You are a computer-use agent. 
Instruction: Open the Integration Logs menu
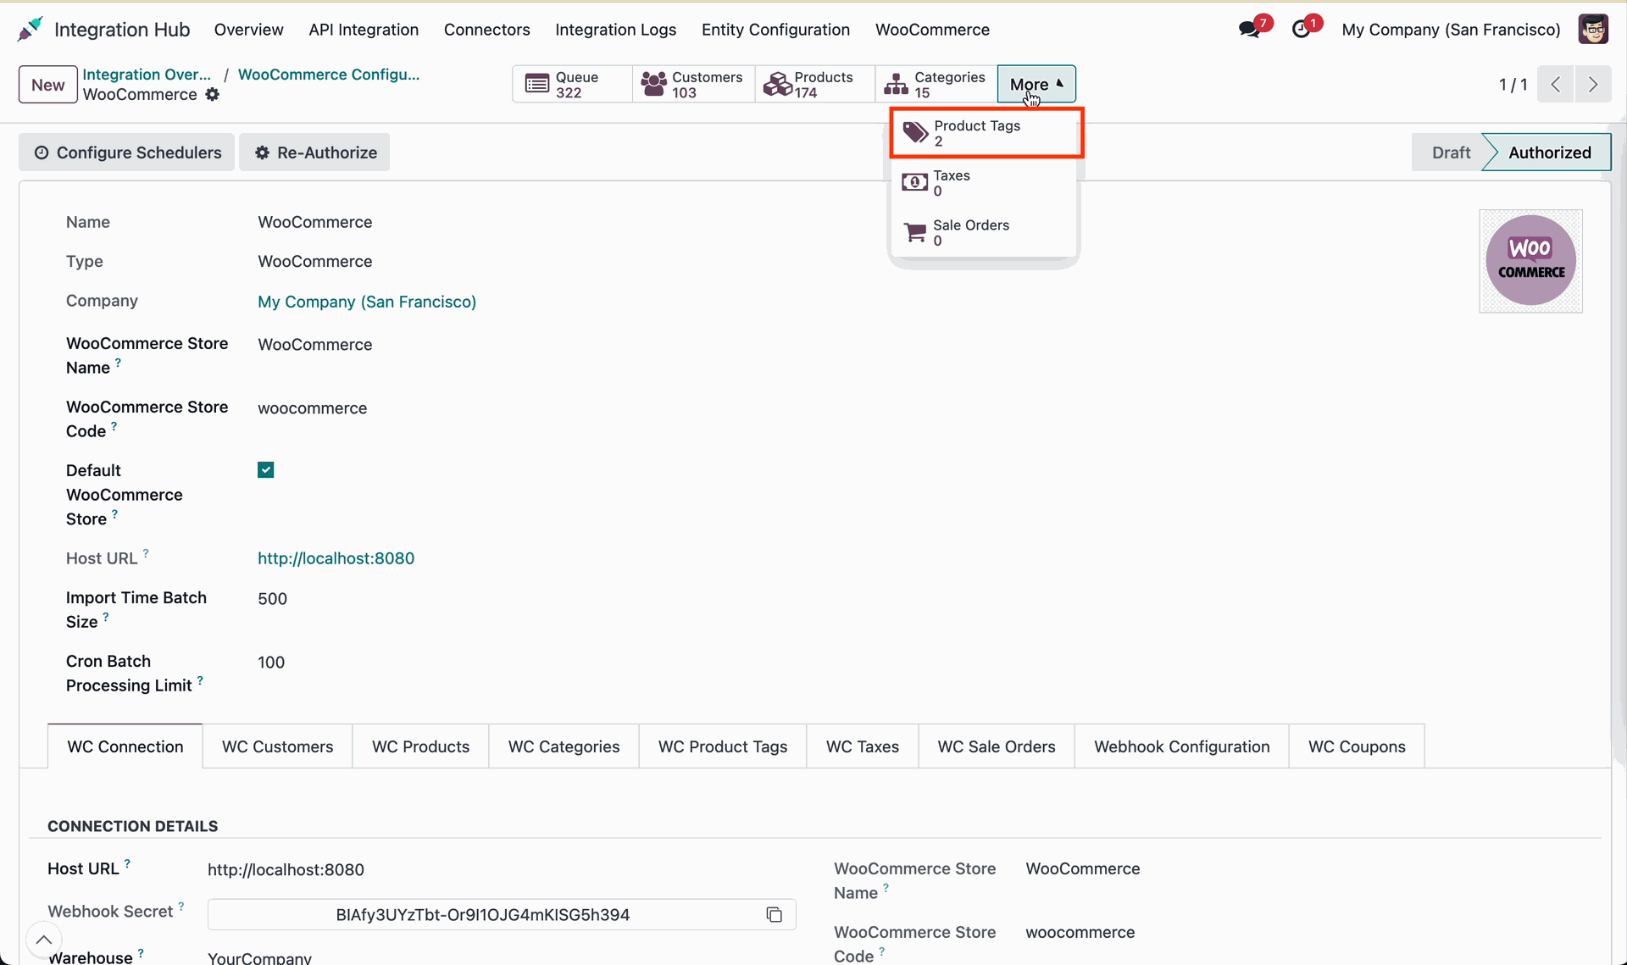coord(616,30)
